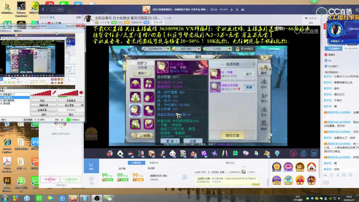
Task: Click the 插件 plugins button in OBS
Action: point(43,114)
